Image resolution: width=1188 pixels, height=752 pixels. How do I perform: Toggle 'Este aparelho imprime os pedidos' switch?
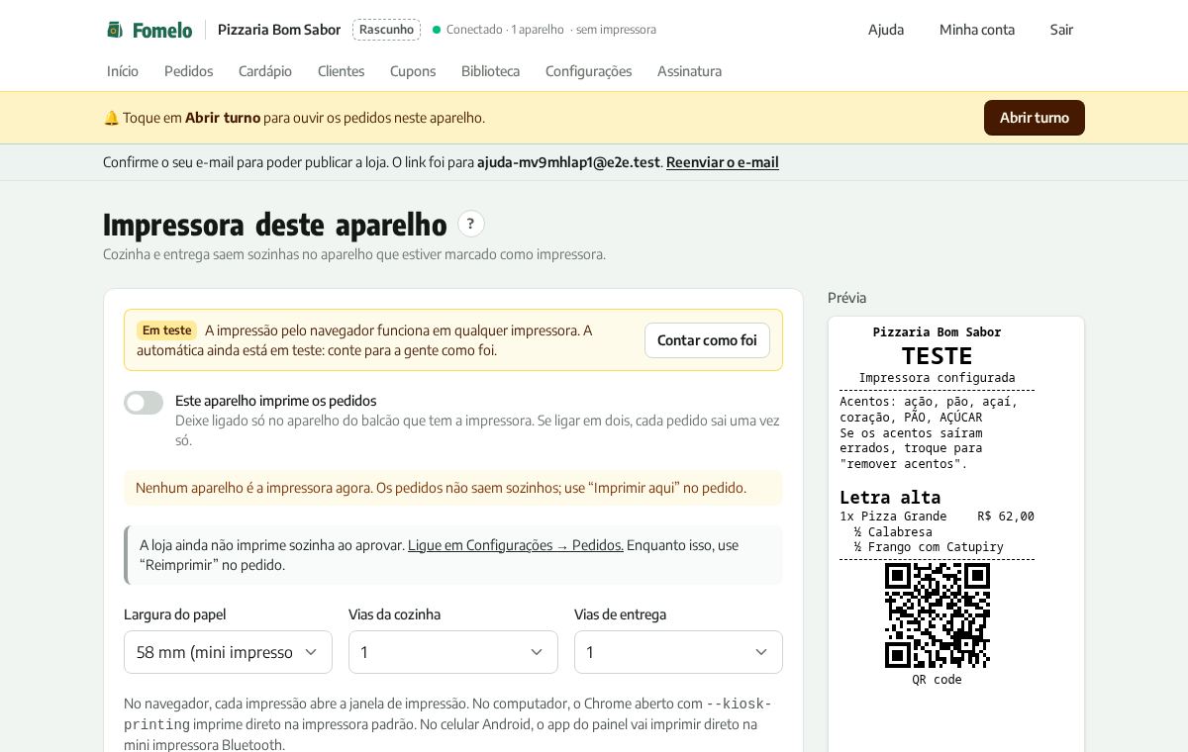(x=144, y=403)
